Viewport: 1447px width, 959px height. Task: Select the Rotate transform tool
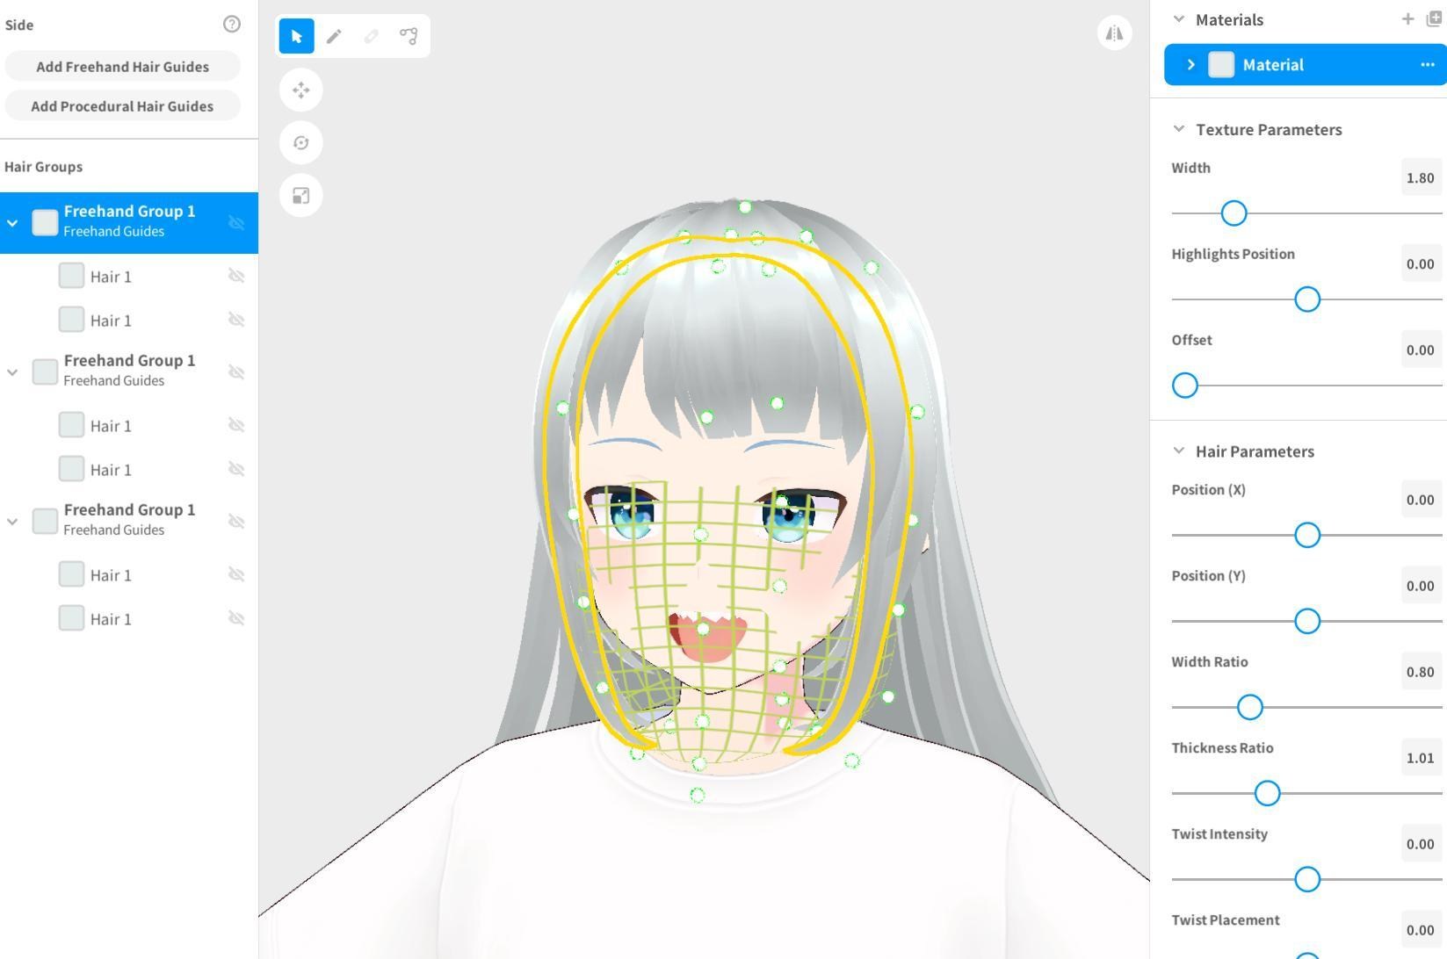[x=301, y=142]
